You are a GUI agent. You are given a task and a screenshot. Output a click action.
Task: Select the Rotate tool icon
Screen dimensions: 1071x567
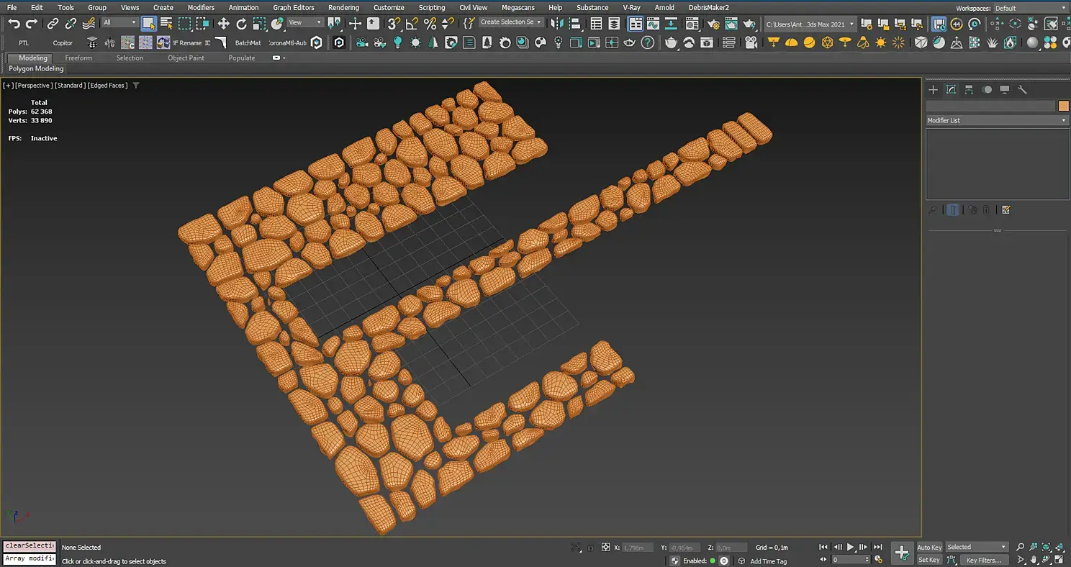(241, 24)
